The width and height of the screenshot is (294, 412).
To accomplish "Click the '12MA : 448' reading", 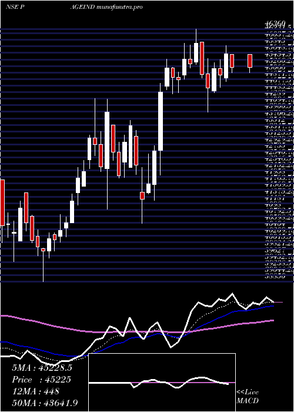I will 35,391.
